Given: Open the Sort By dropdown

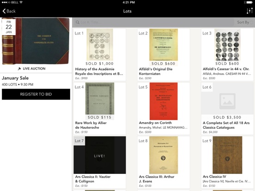Looking at the screenshot, I should pos(244,22).
